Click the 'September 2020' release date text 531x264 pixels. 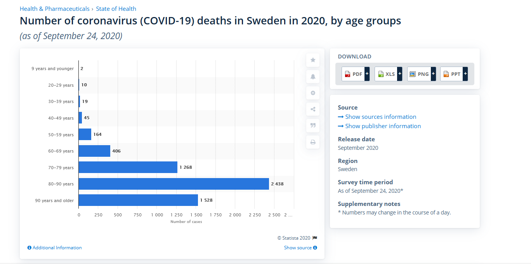[x=358, y=148]
